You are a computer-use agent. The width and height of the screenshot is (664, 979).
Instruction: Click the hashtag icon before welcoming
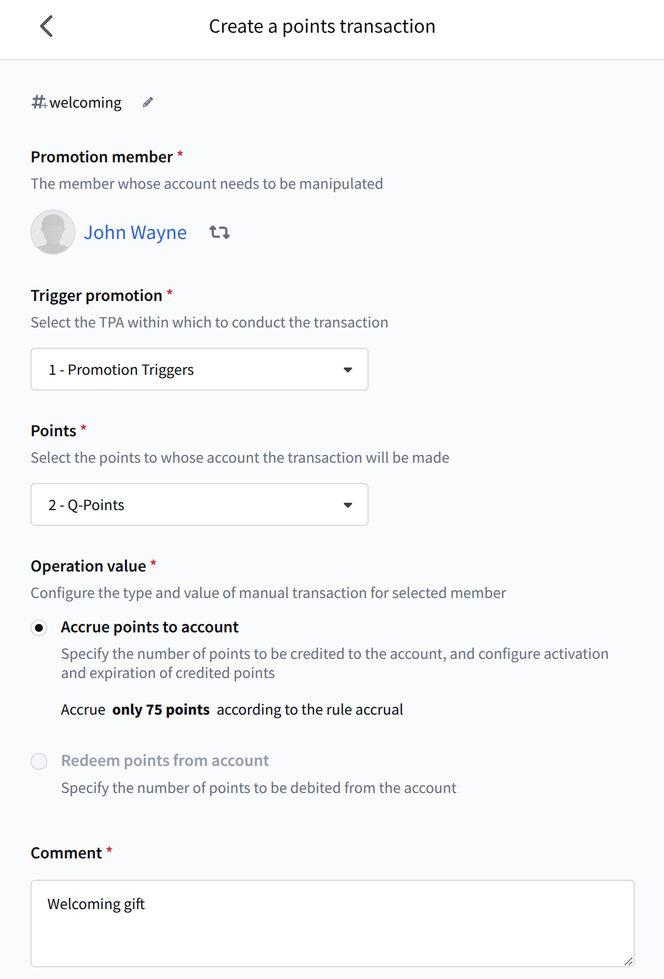(39, 102)
